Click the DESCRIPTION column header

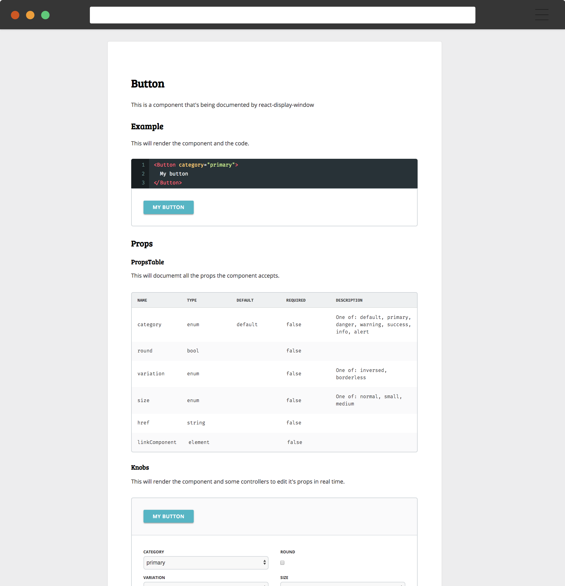(x=349, y=300)
